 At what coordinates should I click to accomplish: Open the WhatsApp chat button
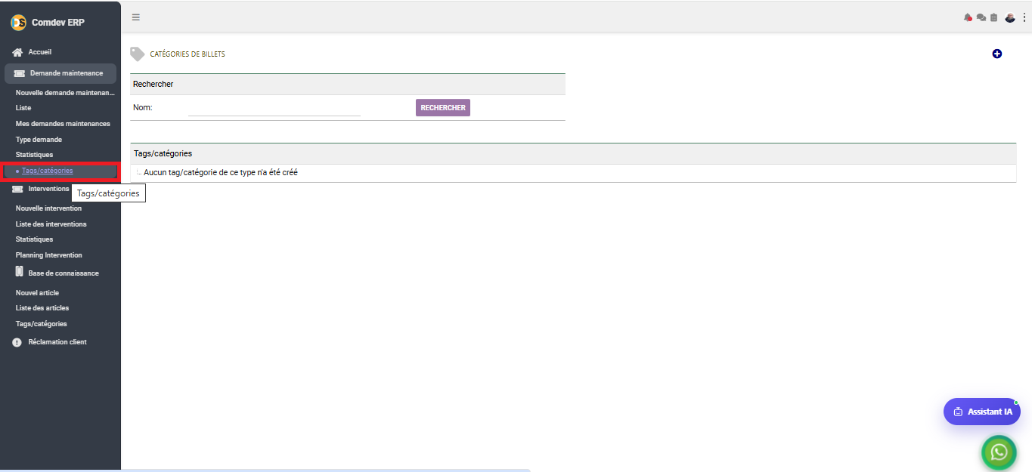click(x=999, y=452)
